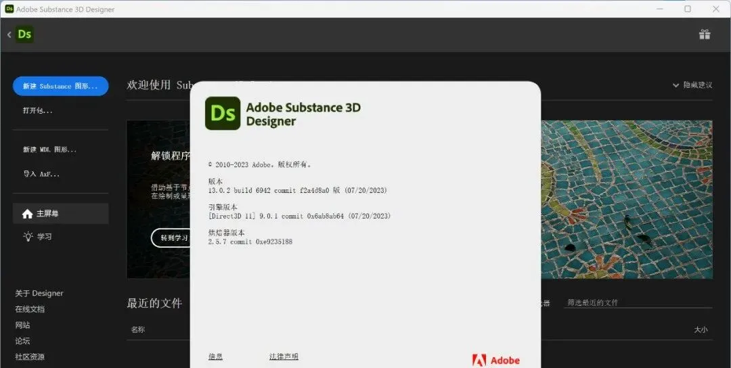731x368 pixels.
Task: Click the 转到学习 button on the banner
Action: 171,238
